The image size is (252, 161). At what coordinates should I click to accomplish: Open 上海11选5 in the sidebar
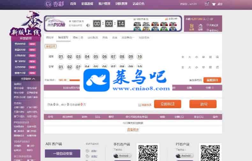click(19, 107)
